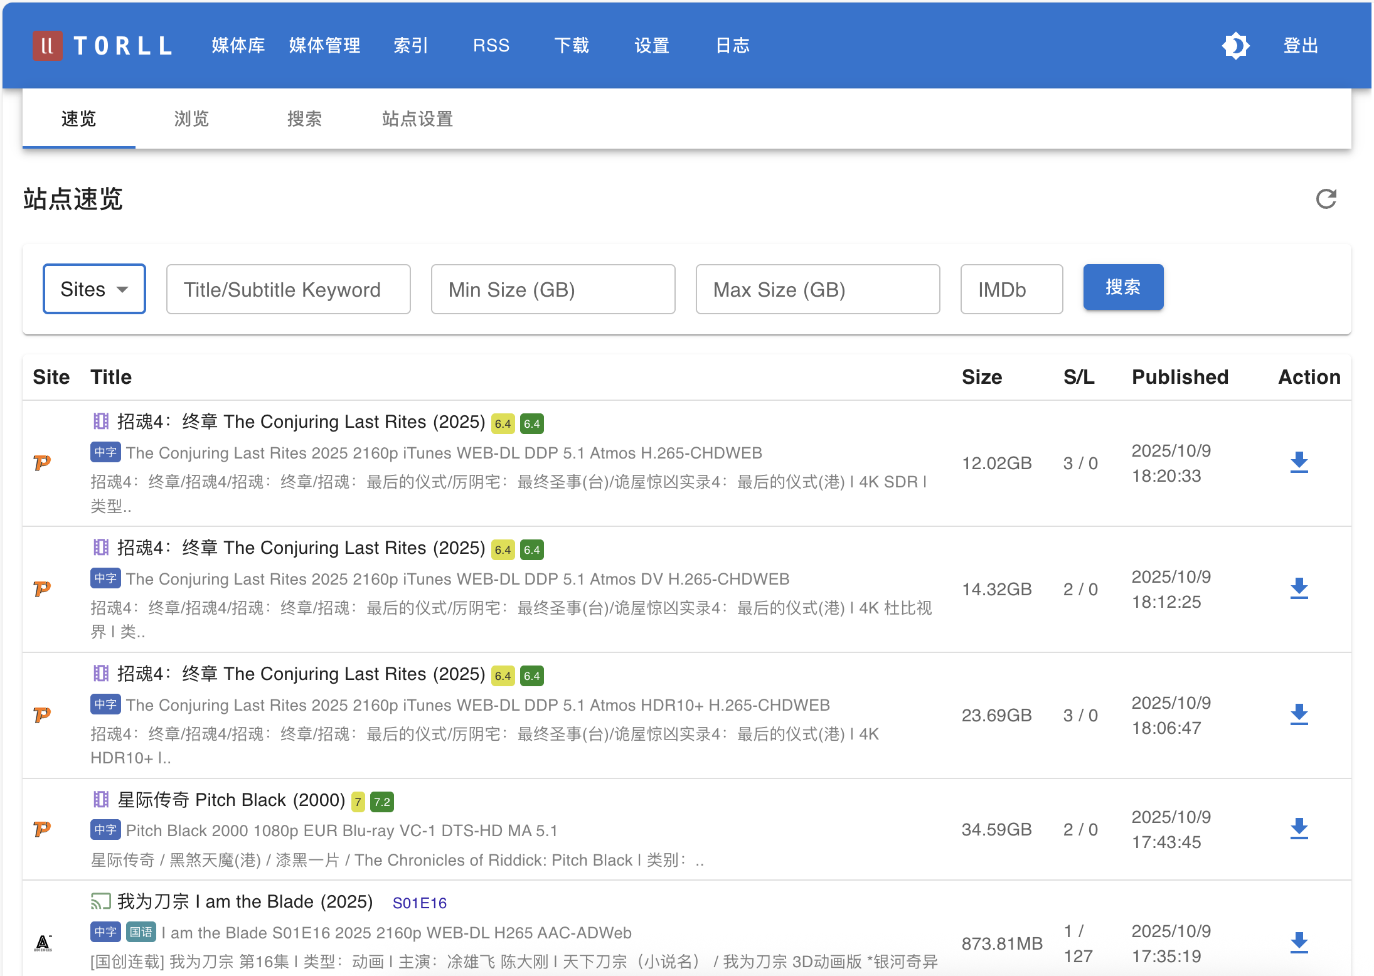Download the 23.69GB Conjuring HDR10+ torrent
The image size is (1374, 976).
(x=1299, y=715)
